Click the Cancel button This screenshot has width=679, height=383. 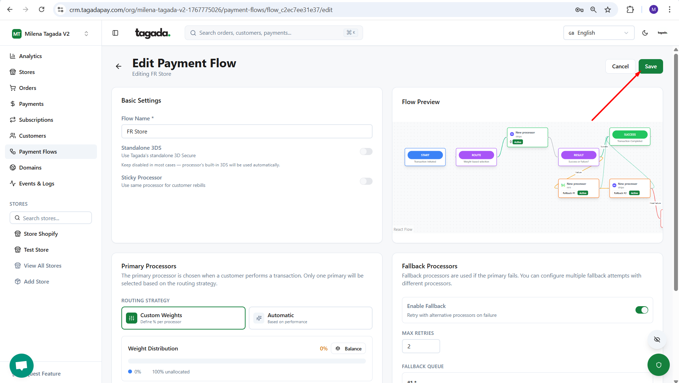tap(620, 67)
